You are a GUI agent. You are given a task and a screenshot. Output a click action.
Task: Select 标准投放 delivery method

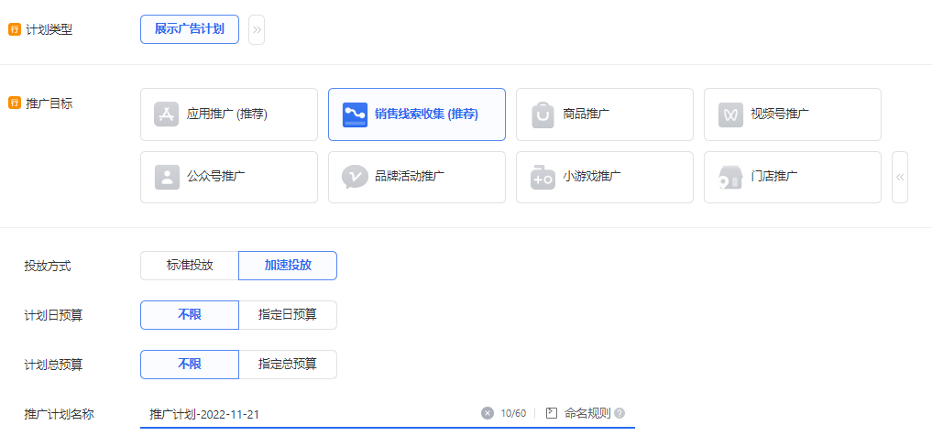coord(190,266)
